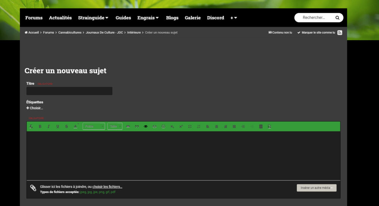Insert a spoiler with eye icon
This screenshot has width=379, height=206.
coord(146,126)
